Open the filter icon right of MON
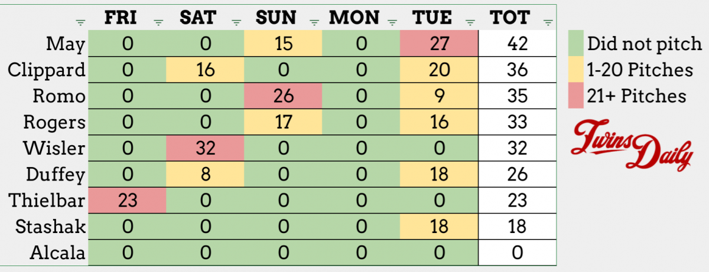Viewport: 709px width, 272px height. [x=392, y=22]
